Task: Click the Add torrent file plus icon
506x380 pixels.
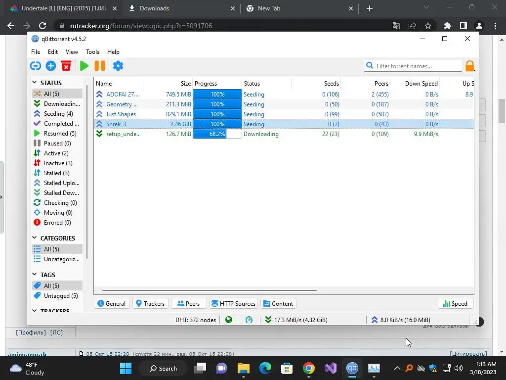Action: point(51,66)
